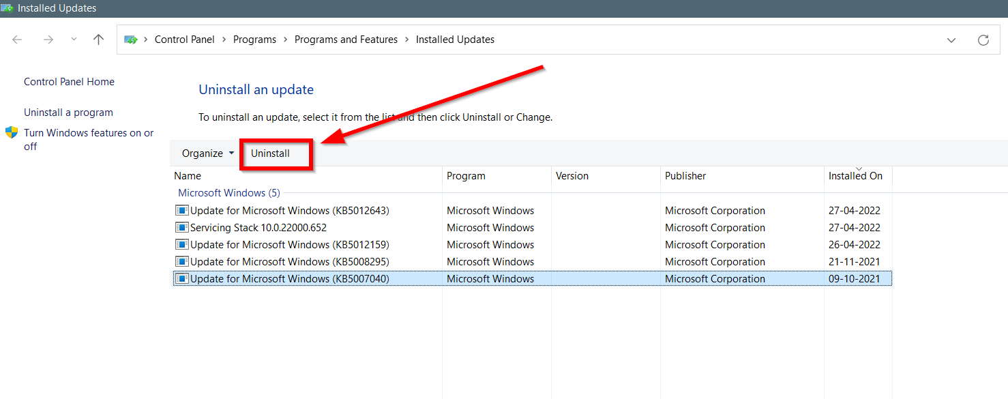Open Turn Windows features on or off
1008x399 pixels.
(x=89, y=139)
